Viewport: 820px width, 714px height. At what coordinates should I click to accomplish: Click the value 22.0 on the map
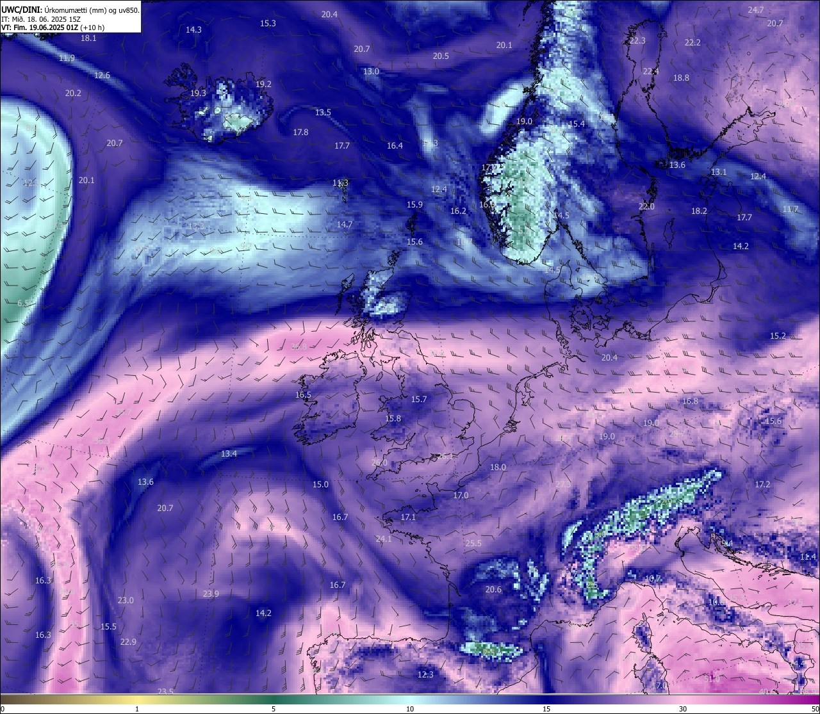[646, 207]
